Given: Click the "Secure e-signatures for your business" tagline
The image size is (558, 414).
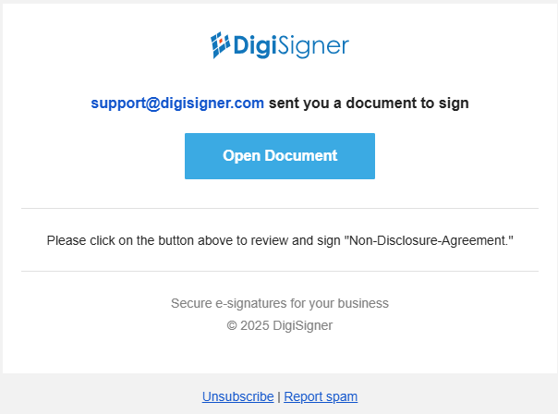Looking at the screenshot, I should point(280,303).
